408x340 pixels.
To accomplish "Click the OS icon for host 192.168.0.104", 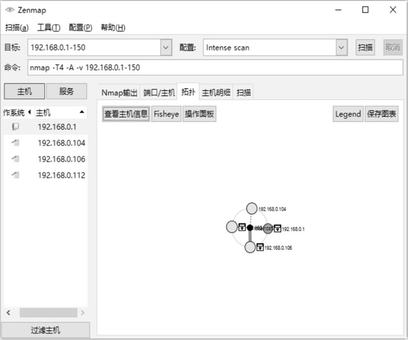I will (15, 143).
